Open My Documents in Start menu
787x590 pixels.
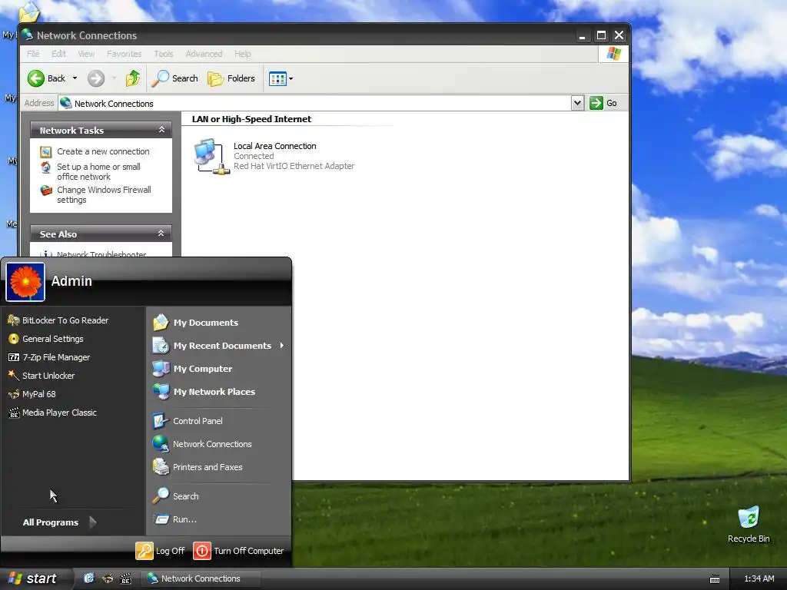click(x=196, y=323)
